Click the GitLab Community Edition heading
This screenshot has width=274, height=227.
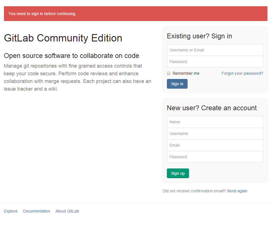click(x=63, y=38)
